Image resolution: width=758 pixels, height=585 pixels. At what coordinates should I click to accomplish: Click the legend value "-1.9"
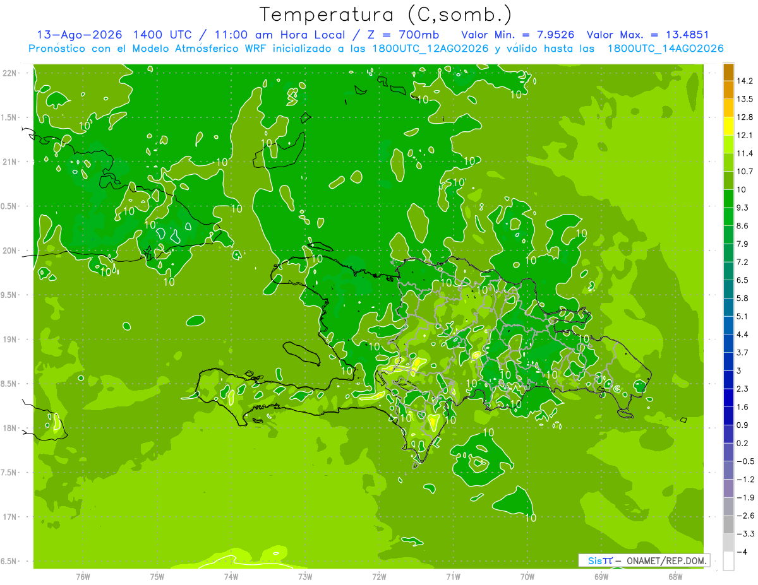745,497
